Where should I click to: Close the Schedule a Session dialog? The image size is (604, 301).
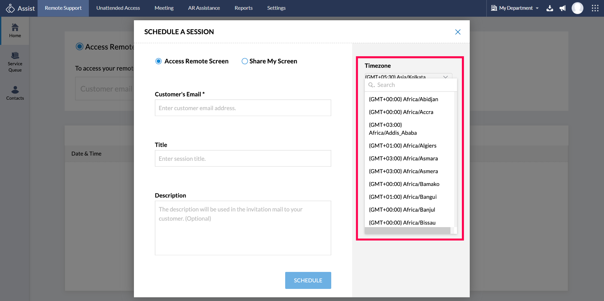[x=458, y=32]
